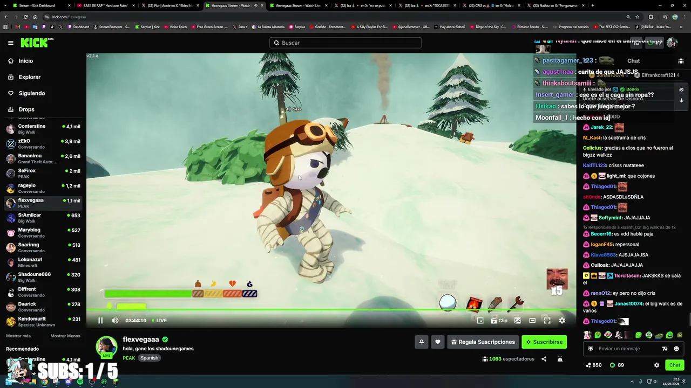691x388 pixels.
Task: Open the account avatar menu
Action: click(672, 43)
